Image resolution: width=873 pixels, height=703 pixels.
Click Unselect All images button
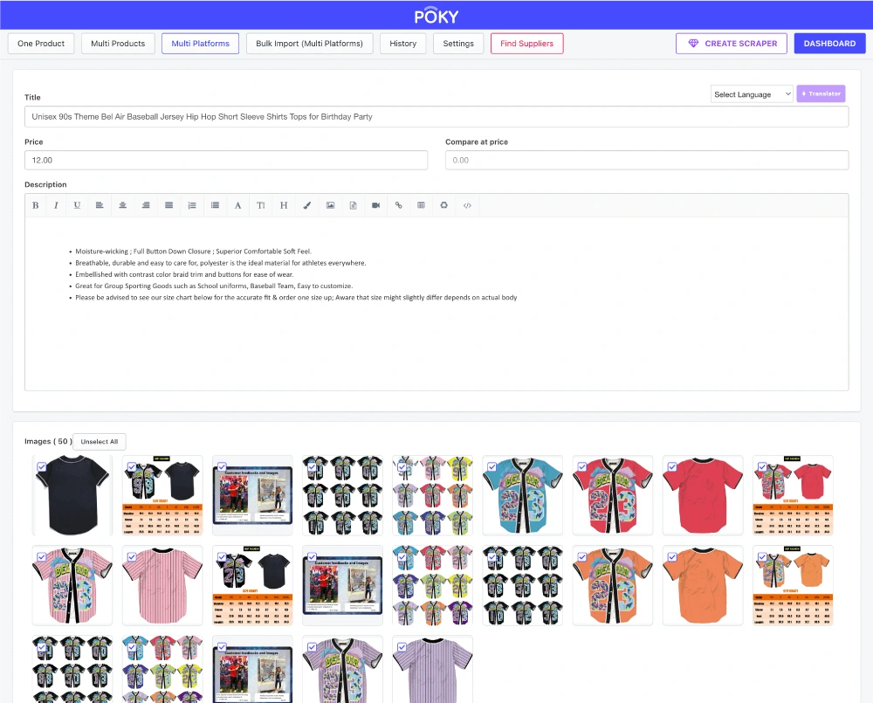[x=100, y=442]
